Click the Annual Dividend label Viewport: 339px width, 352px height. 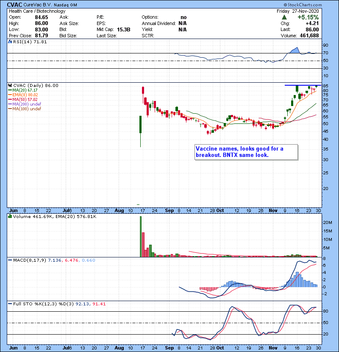(158, 23)
